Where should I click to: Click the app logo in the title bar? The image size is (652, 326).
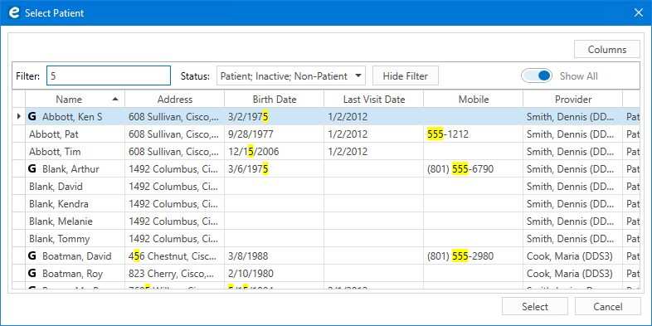(x=14, y=13)
